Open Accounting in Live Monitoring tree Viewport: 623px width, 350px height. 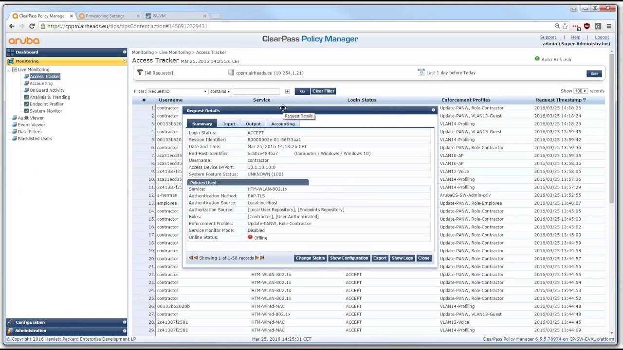point(41,84)
